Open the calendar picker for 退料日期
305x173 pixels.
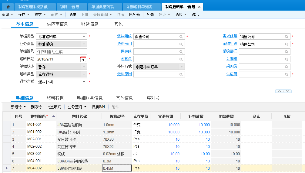tap(83, 59)
